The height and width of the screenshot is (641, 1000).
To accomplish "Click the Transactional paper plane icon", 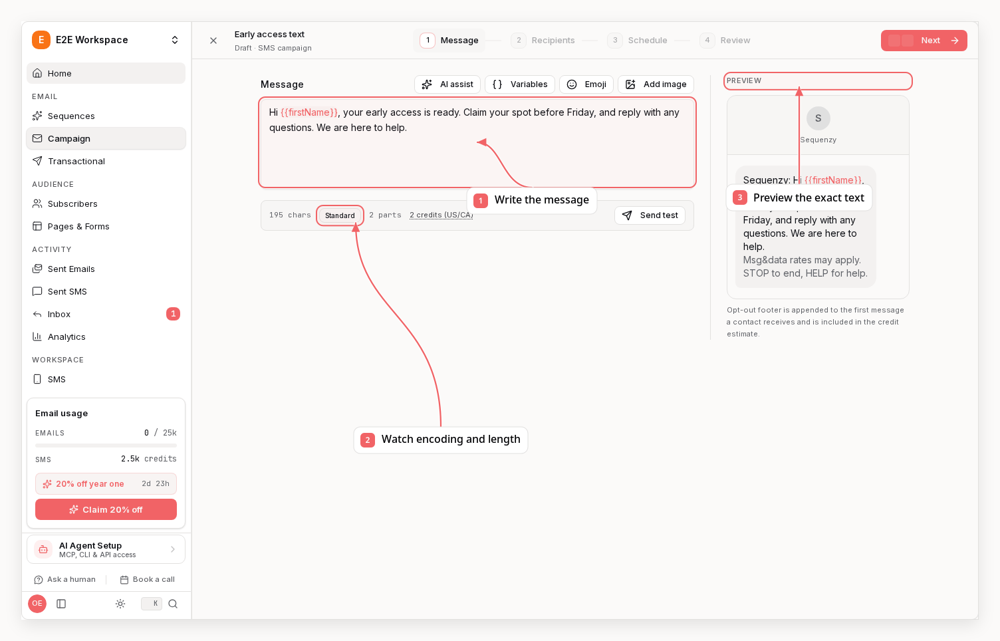I will [x=37, y=161].
